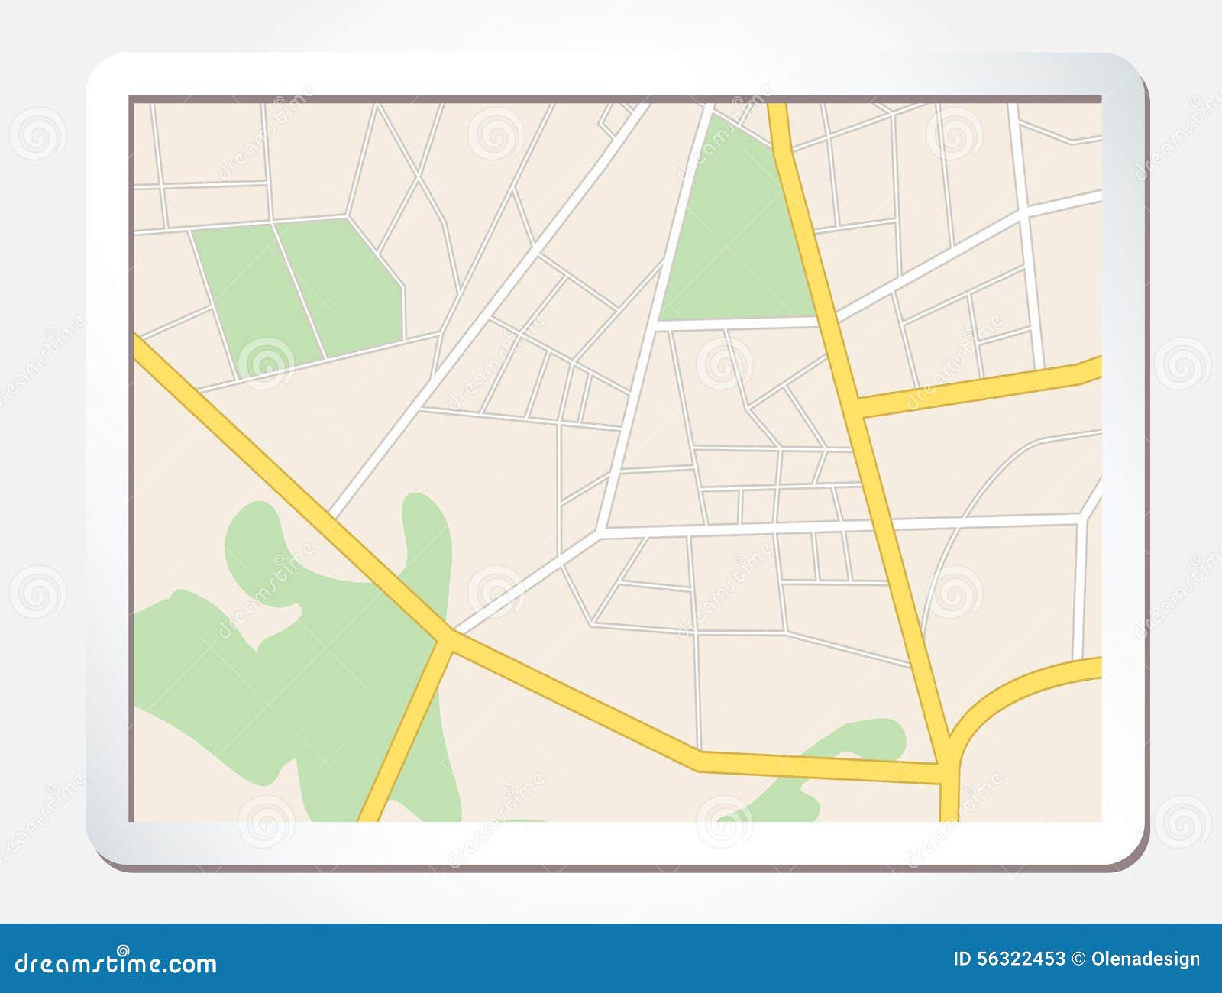Click the diagonal yellow road on the left
This screenshot has height=993, width=1222.
[267, 474]
